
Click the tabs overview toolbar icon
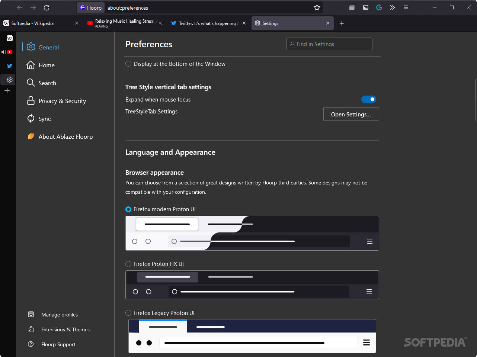[x=352, y=7]
